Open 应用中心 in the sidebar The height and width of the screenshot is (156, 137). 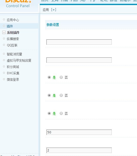(13, 20)
